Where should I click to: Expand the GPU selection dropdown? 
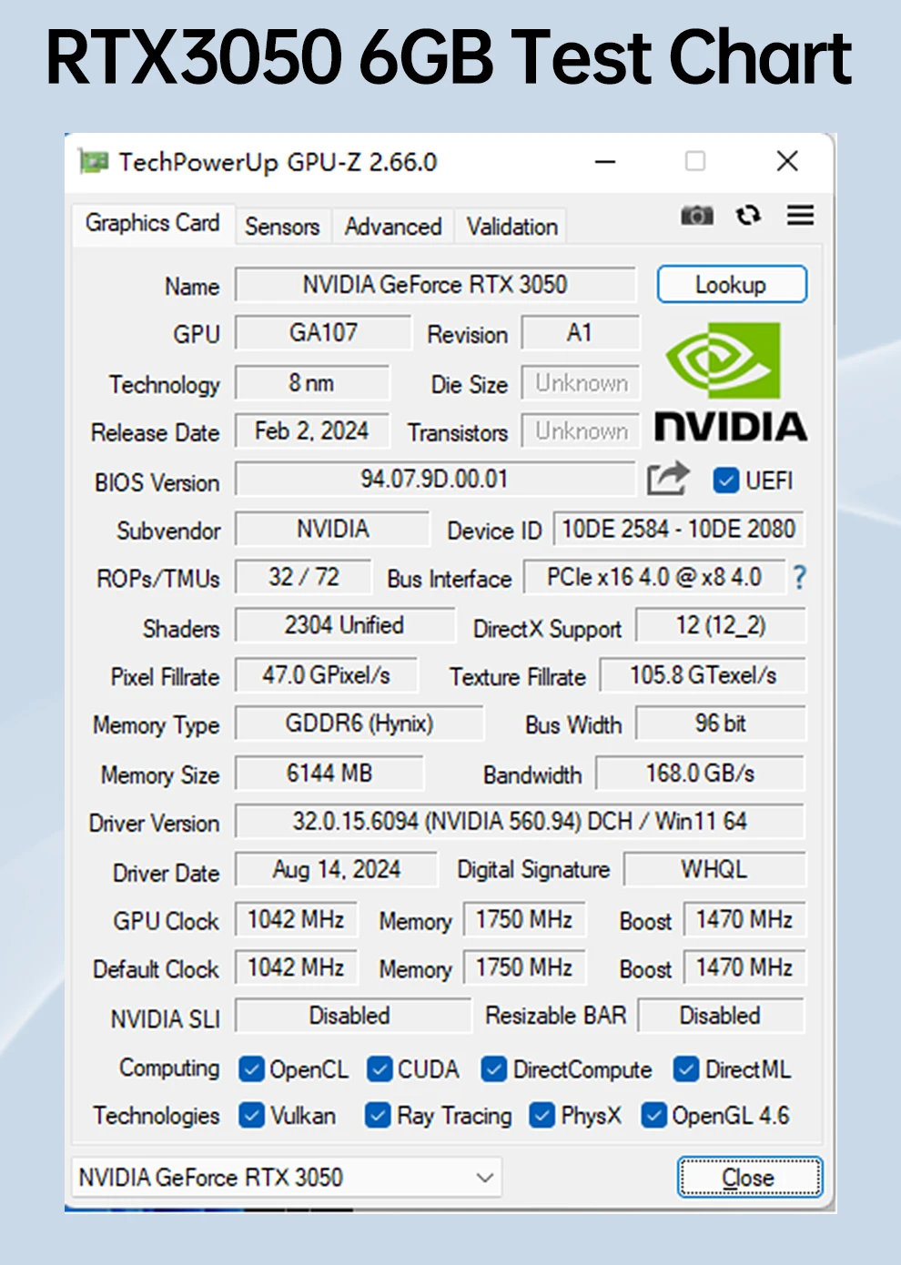click(x=485, y=1178)
